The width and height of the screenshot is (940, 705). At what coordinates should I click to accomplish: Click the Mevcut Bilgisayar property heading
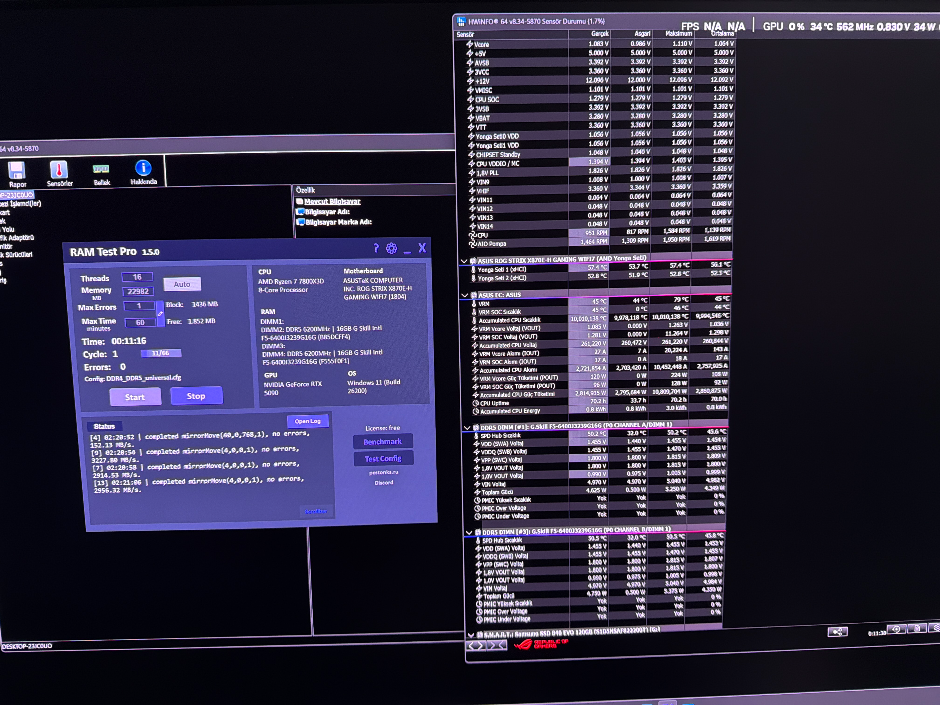point(332,201)
